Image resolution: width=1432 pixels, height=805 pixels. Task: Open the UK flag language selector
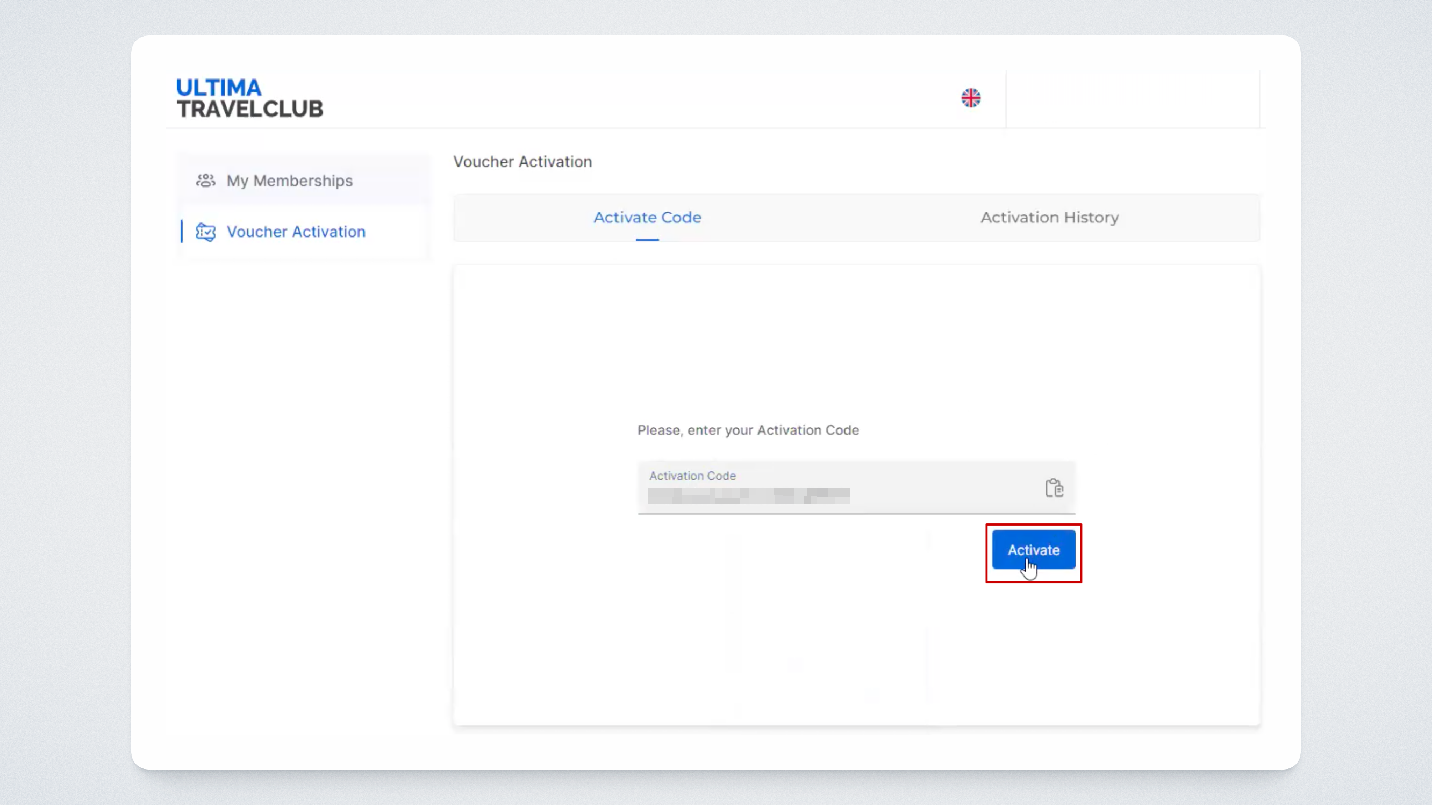[x=971, y=98]
